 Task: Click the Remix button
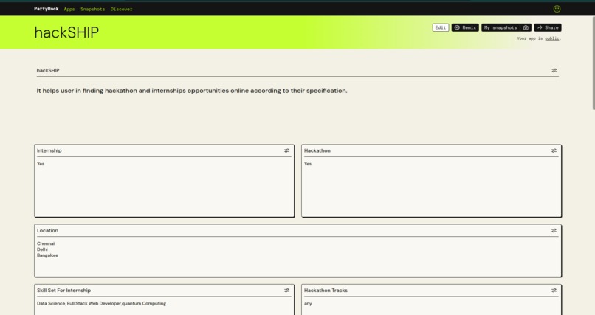coord(465,28)
